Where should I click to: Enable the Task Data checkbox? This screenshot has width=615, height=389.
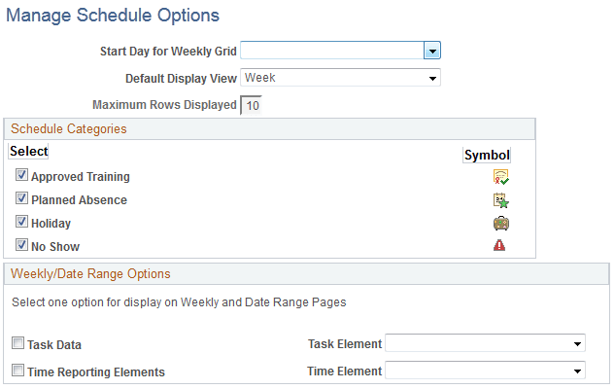18,344
